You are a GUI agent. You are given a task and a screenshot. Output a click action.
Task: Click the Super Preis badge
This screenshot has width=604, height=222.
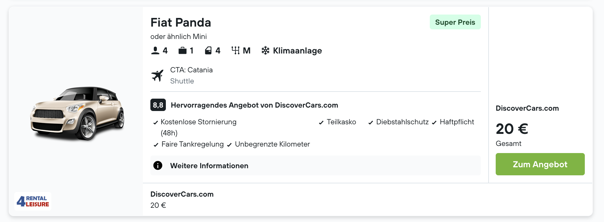point(455,22)
